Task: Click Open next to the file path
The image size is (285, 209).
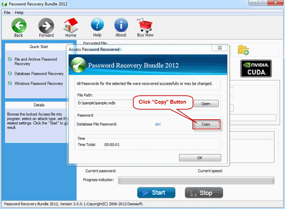Action: tap(206, 103)
